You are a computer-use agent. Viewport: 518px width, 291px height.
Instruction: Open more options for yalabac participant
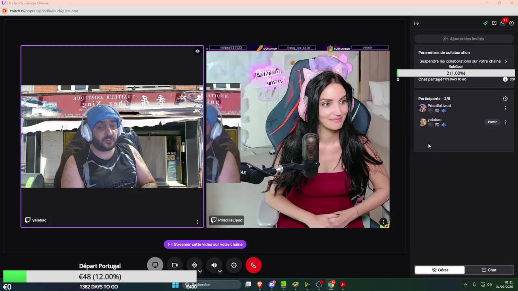[505, 122]
